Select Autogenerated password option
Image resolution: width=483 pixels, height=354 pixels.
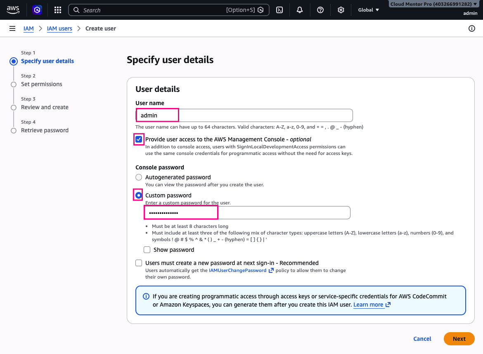(139, 177)
